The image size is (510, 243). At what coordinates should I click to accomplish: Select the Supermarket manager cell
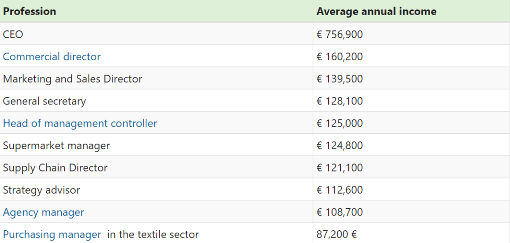pos(56,146)
